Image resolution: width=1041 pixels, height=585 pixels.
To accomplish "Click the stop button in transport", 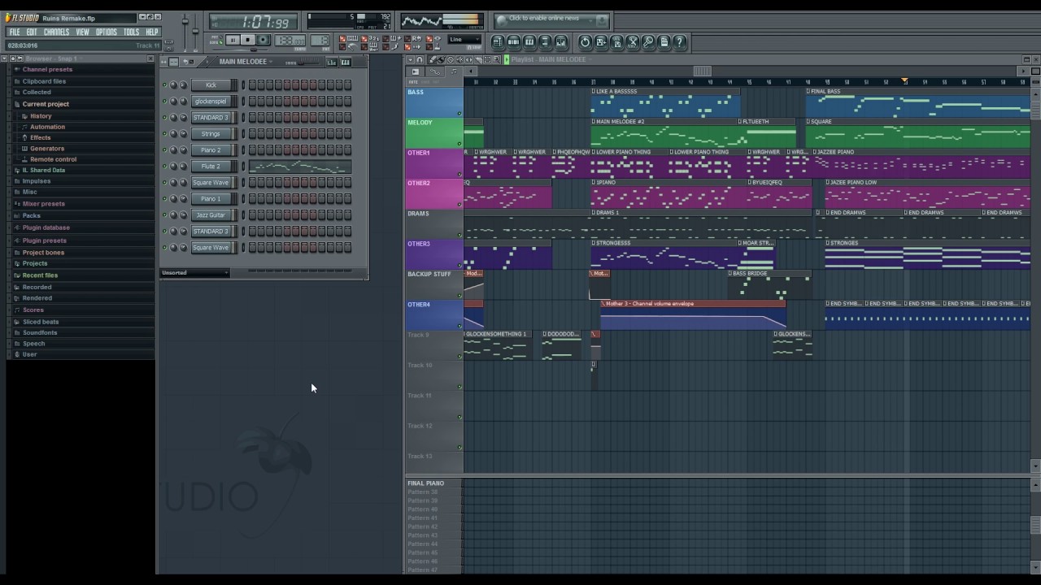I will (x=248, y=40).
